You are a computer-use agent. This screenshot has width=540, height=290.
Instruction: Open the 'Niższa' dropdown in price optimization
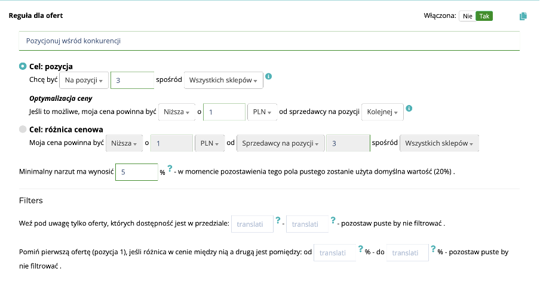pos(177,112)
